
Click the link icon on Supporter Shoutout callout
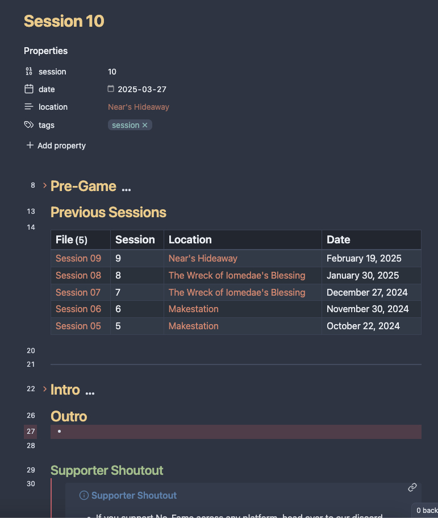tap(412, 487)
